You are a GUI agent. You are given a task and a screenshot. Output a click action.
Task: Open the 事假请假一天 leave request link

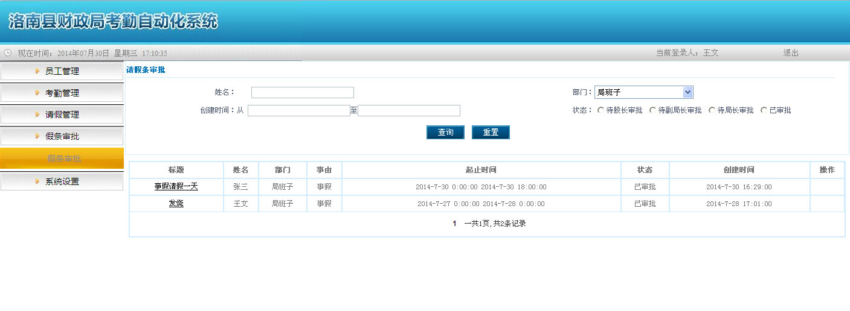click(x=176, y=187)
